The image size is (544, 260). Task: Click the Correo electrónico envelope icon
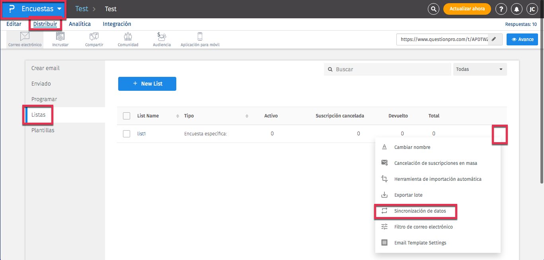tap(25, 37)
